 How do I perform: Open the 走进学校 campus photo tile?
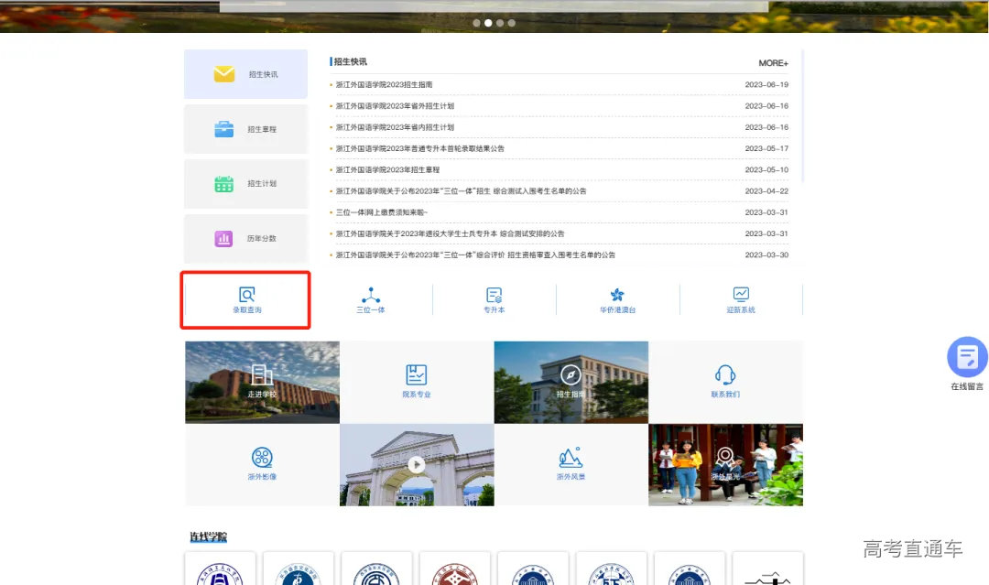(x=262, y=382)
